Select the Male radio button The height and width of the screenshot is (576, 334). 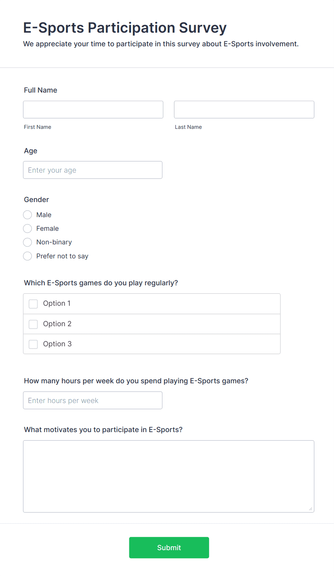click(28, 215)
